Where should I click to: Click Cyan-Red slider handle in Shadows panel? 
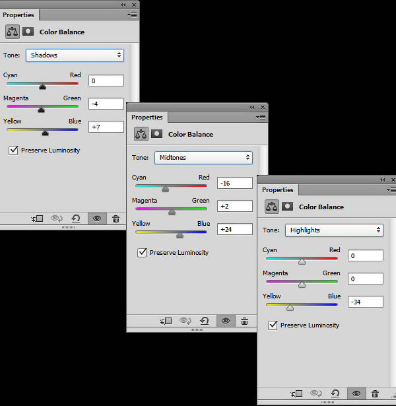click(x=42, y=86)
